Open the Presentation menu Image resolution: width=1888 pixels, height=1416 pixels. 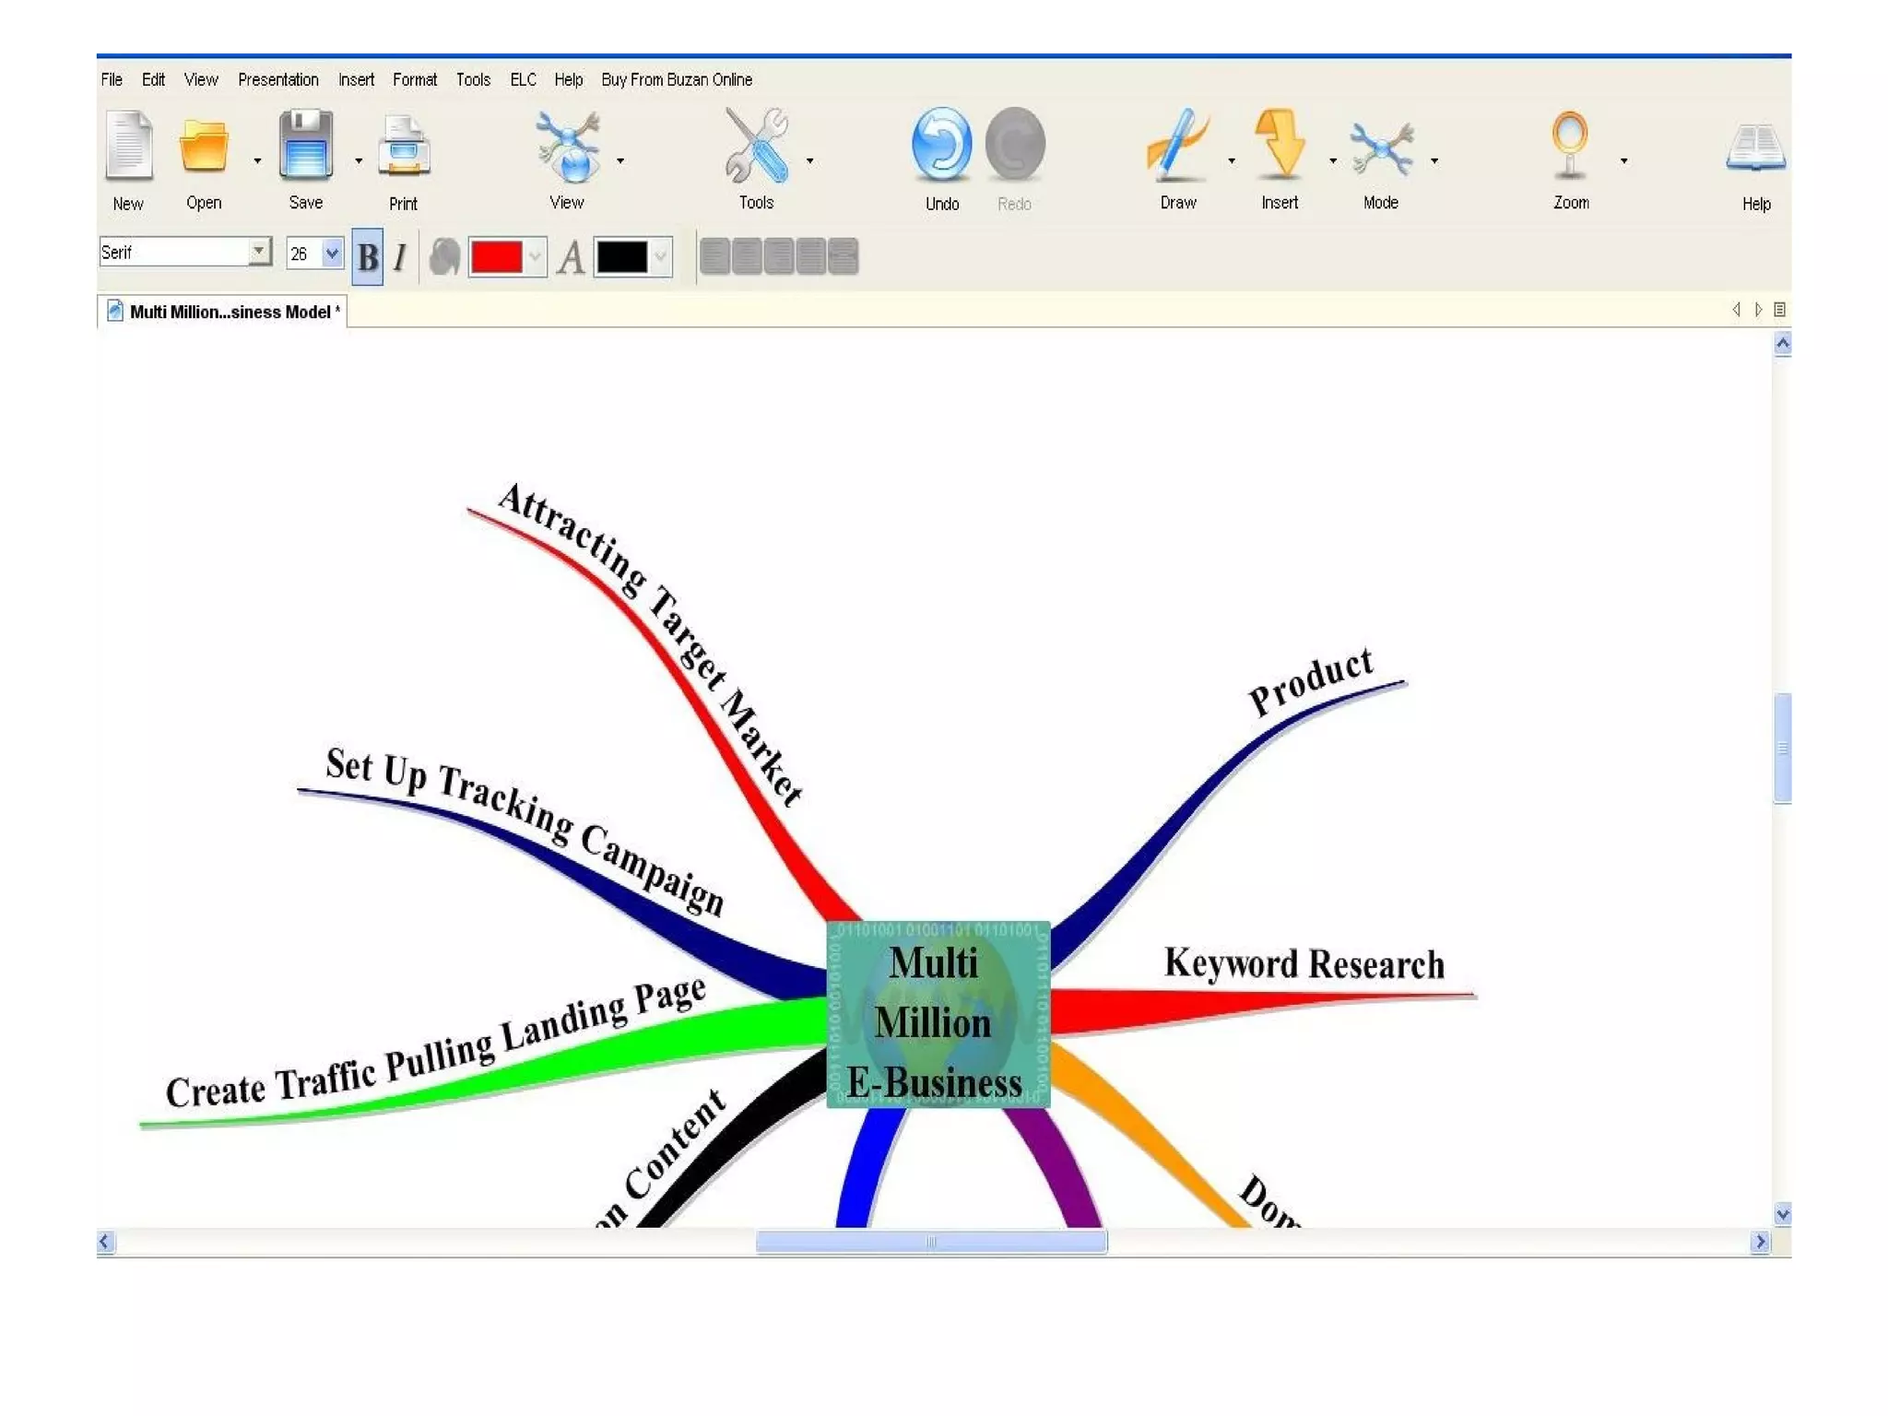tap(277, 80)
